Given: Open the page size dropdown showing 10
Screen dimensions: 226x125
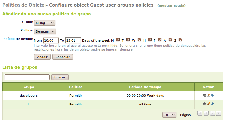Looking at the screenshot, I should point(169,115).
